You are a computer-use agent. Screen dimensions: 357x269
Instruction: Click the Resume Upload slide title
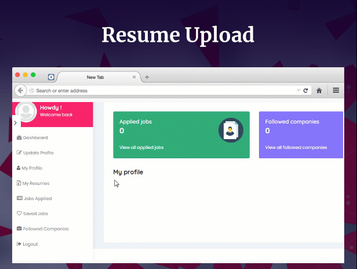point(178,35)
